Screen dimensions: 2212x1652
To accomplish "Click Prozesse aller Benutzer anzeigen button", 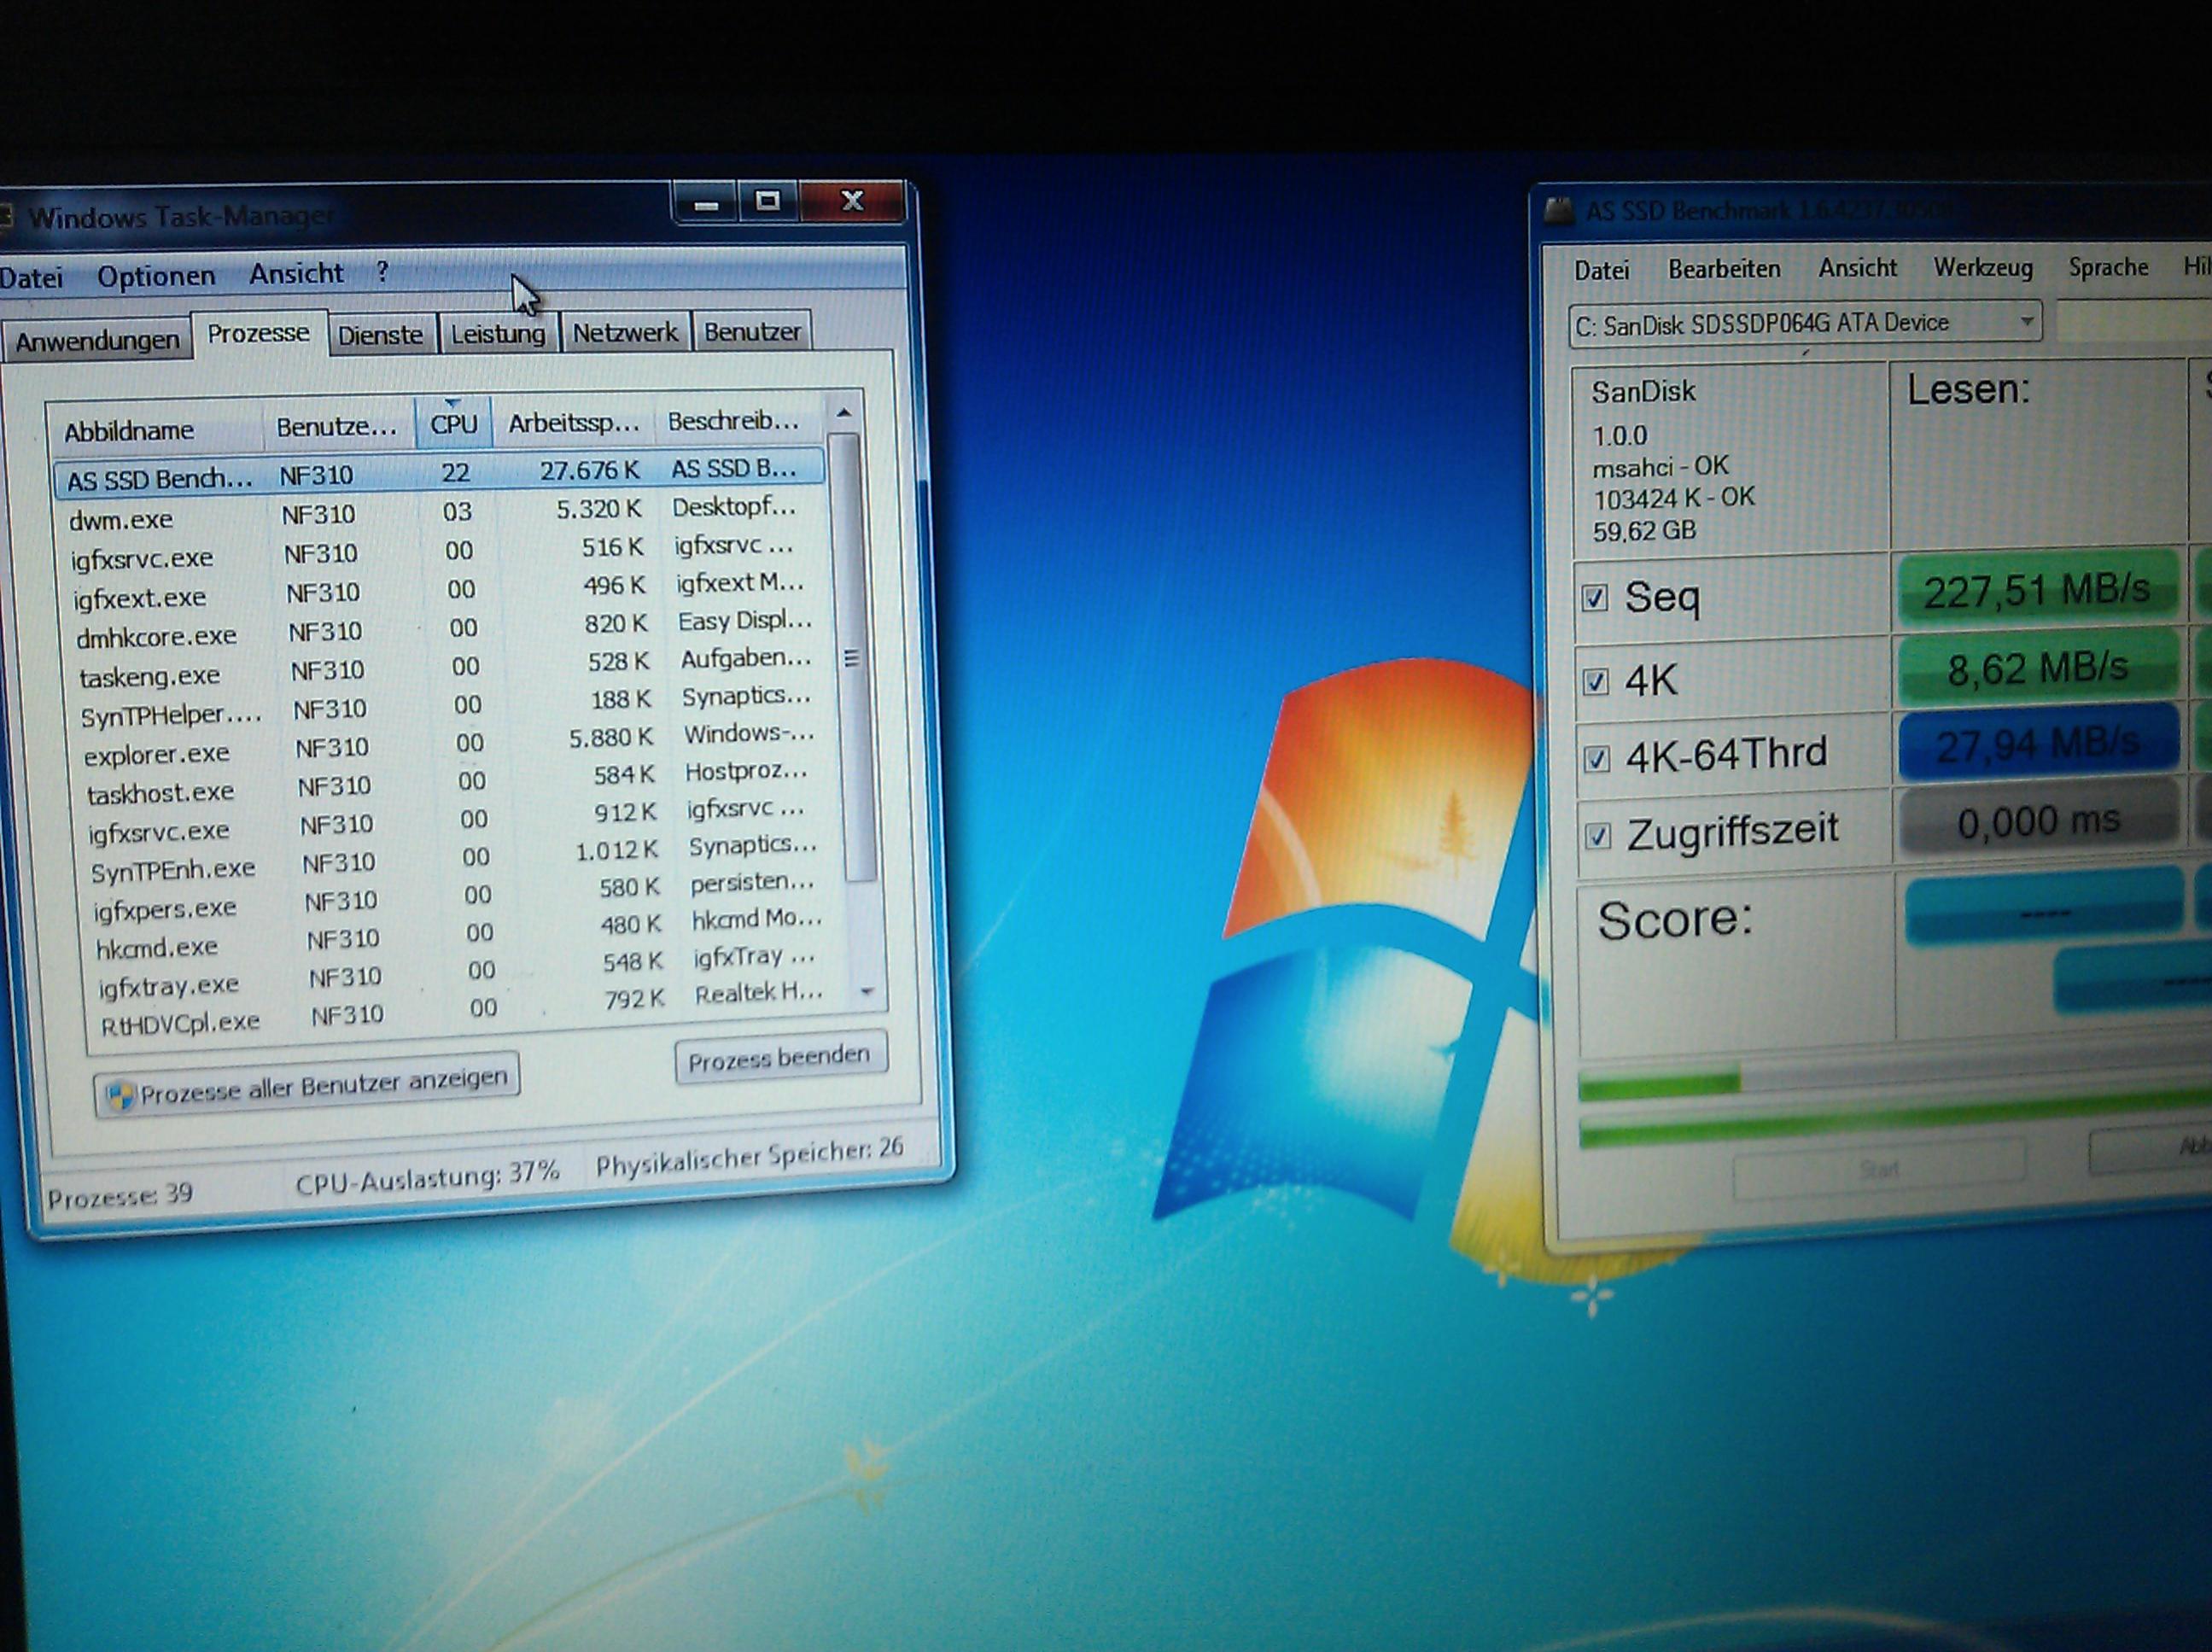I will [307, 1087].
